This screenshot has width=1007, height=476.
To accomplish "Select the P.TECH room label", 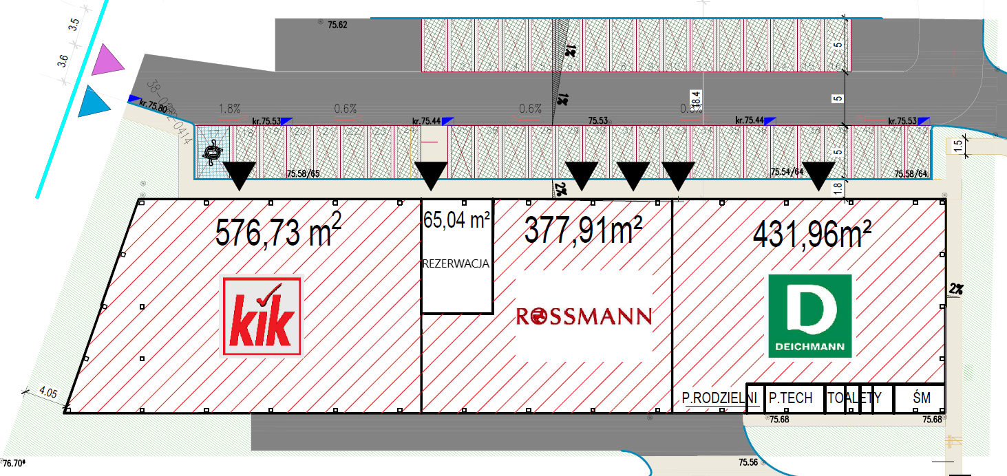I will pos(790,398).
